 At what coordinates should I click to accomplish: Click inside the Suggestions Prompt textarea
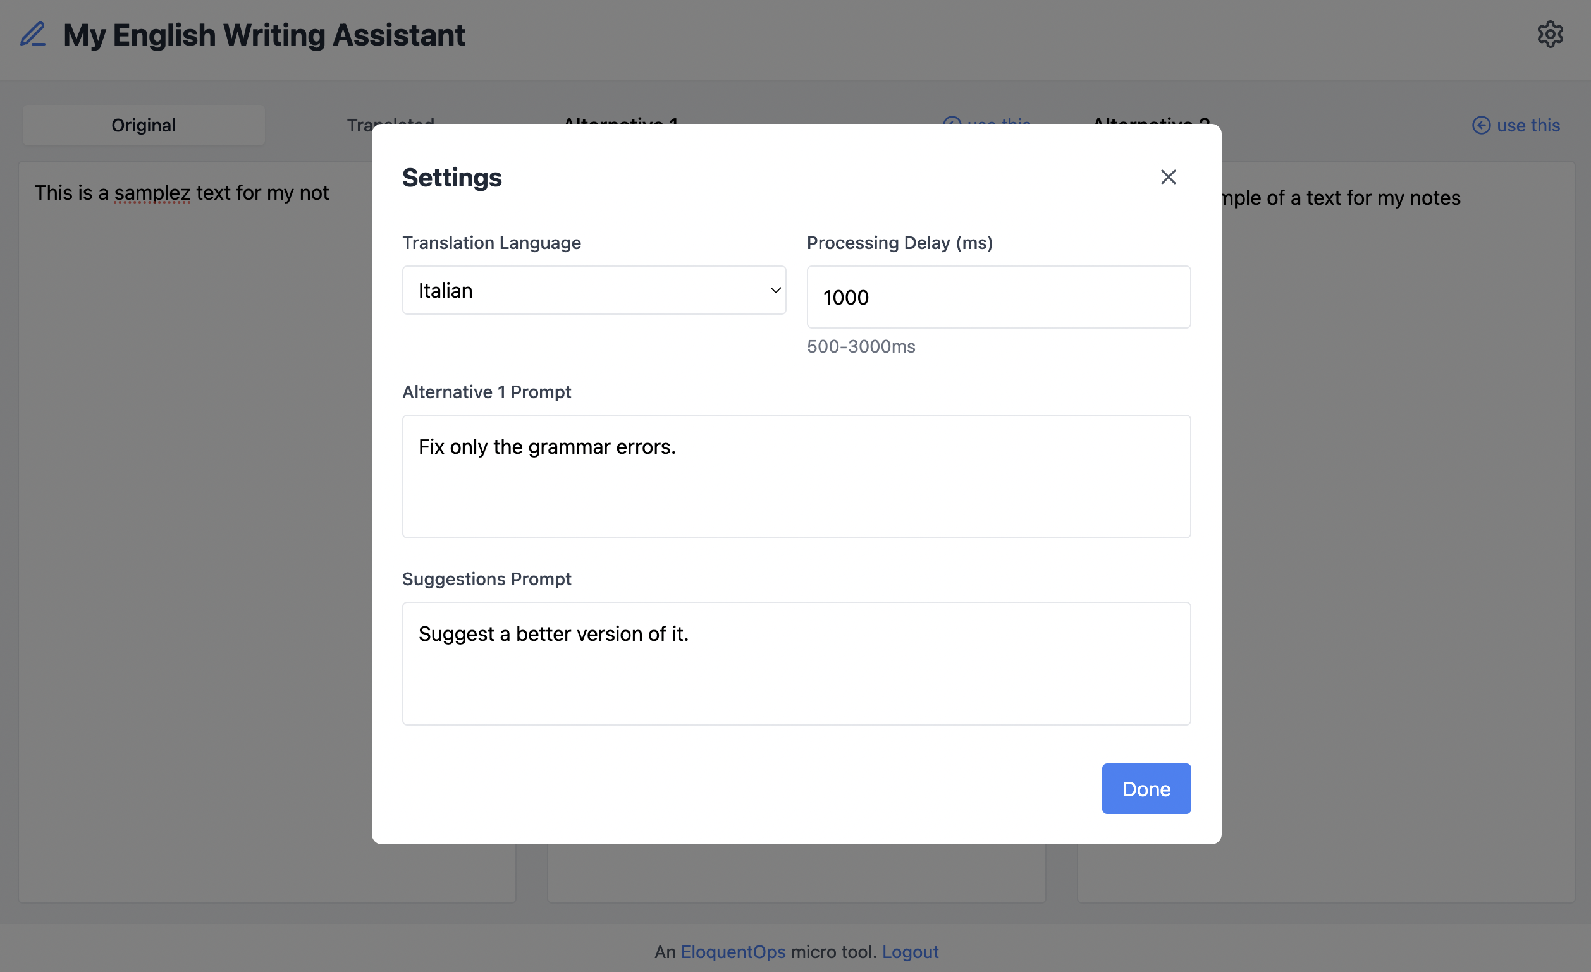[x=795, y=664]
